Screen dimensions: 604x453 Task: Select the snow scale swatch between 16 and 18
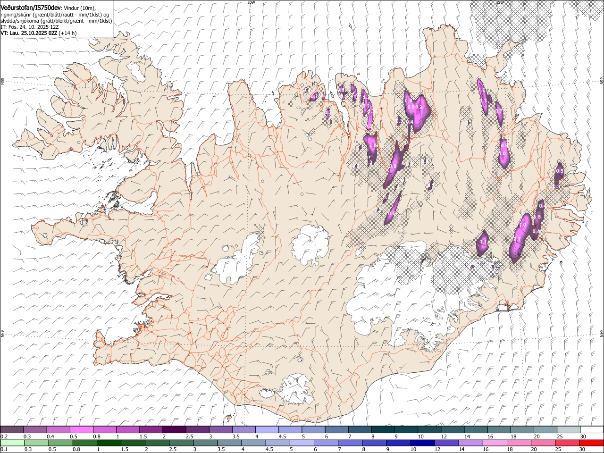tap(499, 429)
